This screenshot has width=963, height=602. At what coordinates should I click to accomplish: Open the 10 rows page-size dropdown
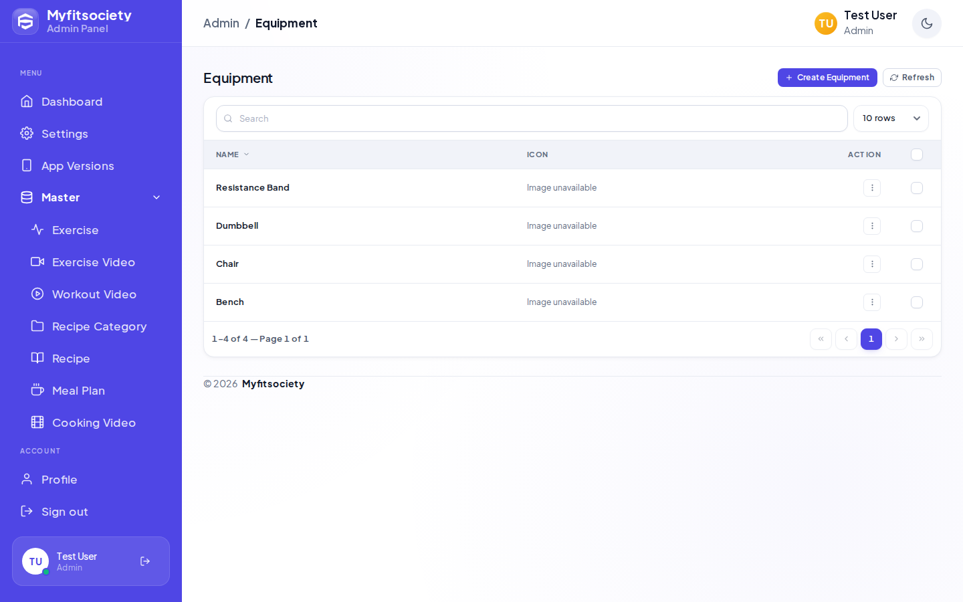coord(891,118)
